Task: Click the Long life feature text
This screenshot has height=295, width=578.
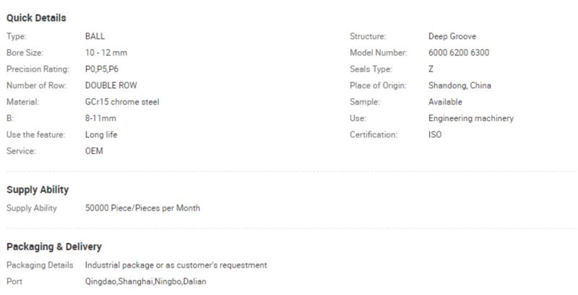Action: pyautogui.click(x=101, y=135)
